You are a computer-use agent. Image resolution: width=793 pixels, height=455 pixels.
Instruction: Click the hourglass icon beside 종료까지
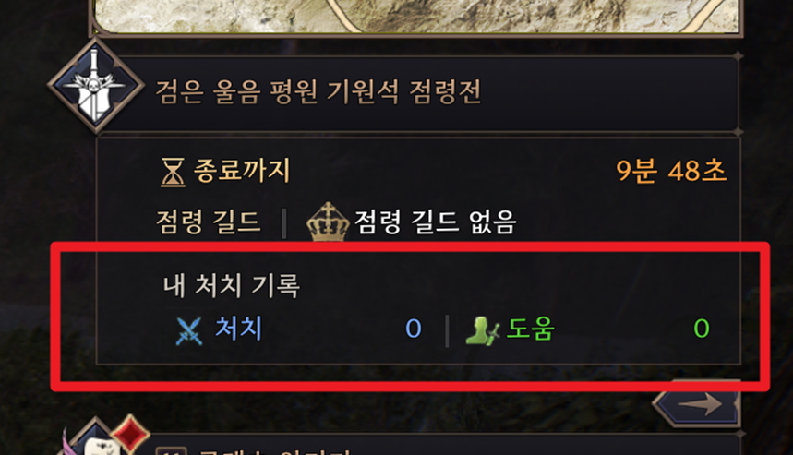click(x=173, y=172)
